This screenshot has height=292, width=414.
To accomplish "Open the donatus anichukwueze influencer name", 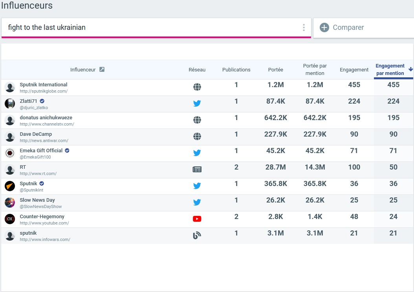I will [46, 118].
